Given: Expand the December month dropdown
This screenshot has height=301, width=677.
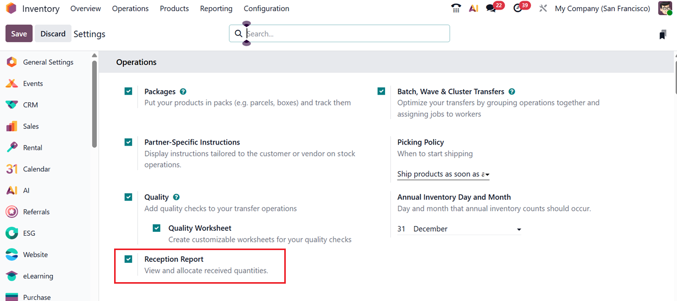Looking at the screenshot, I should pos(467,229).
